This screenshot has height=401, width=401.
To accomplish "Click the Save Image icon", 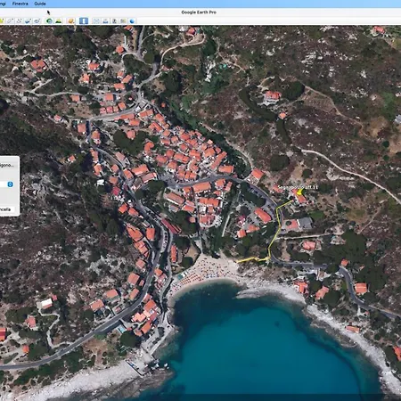I will click(x=114, y=20).
